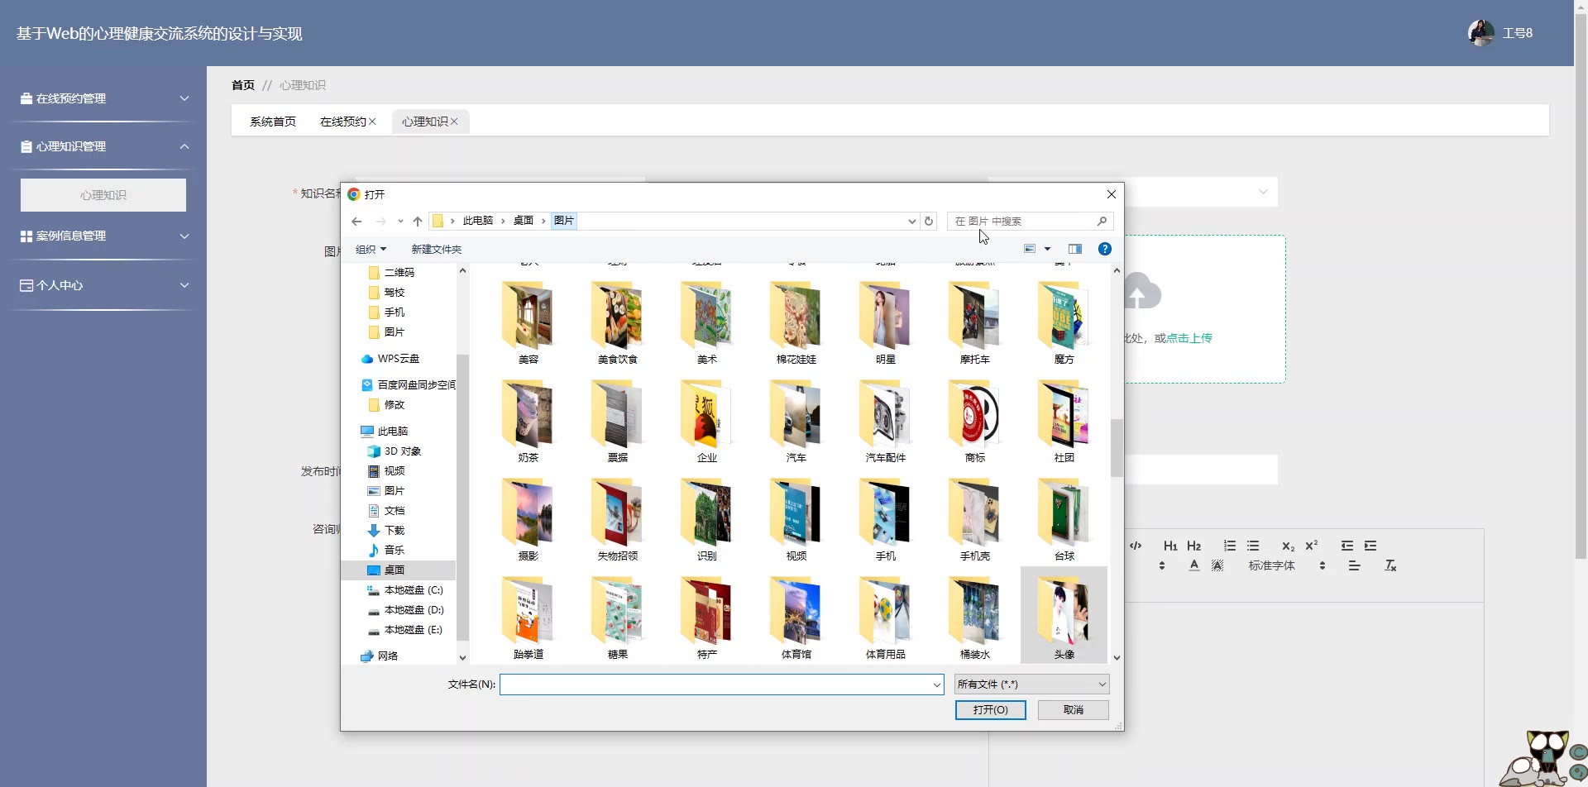Select the 手机壳 folder icon

click(x=974, y=513)
